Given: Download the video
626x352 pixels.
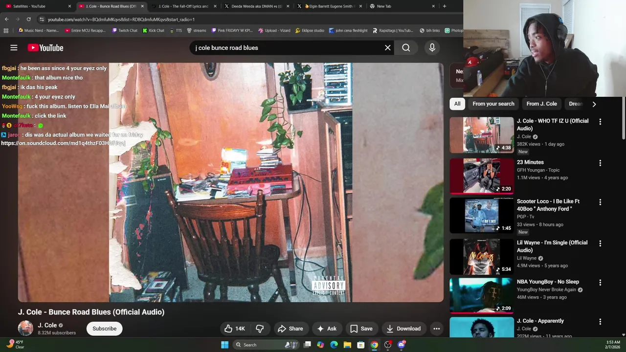Looking at the screenshot, I should coord(403,329).
